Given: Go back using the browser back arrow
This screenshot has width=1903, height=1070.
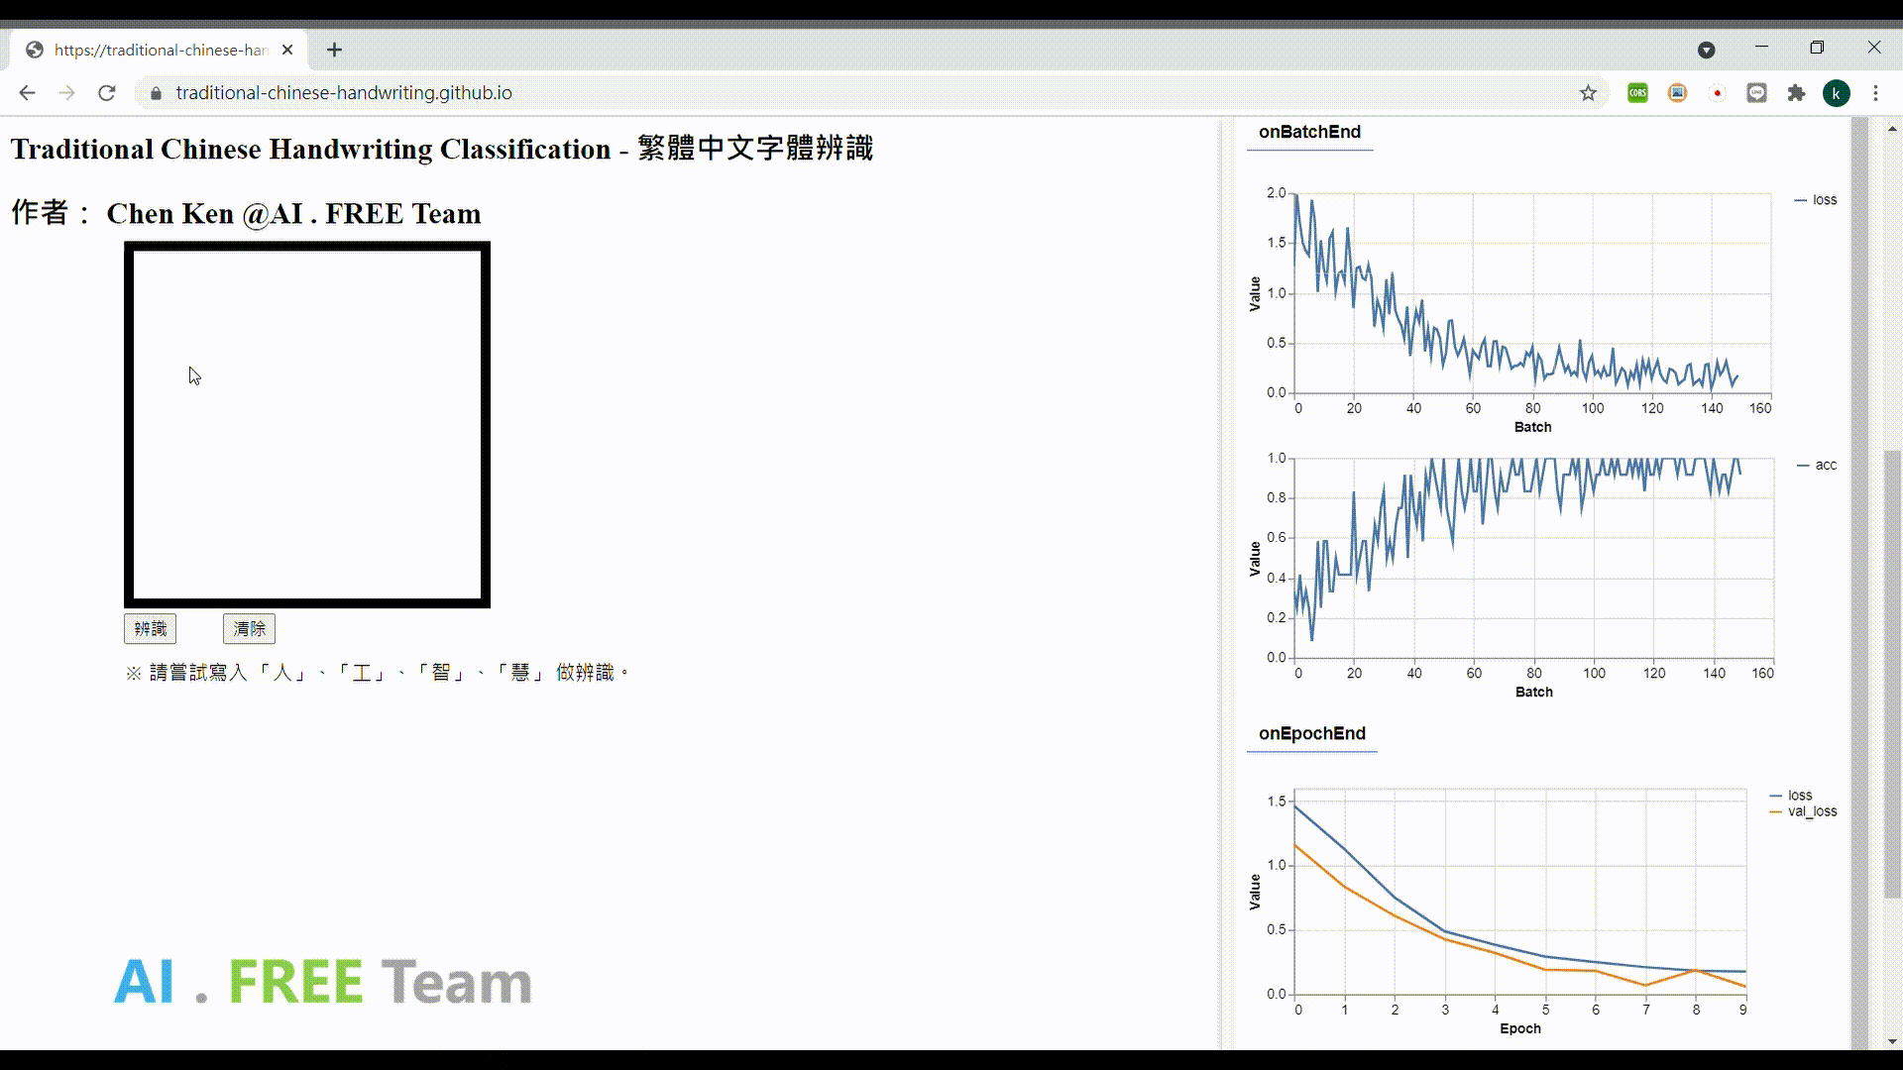Looking at the screenshot, I should [x=27, y=93].
